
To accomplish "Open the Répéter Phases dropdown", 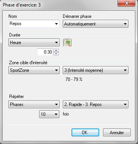I will [x=34, y=104].
